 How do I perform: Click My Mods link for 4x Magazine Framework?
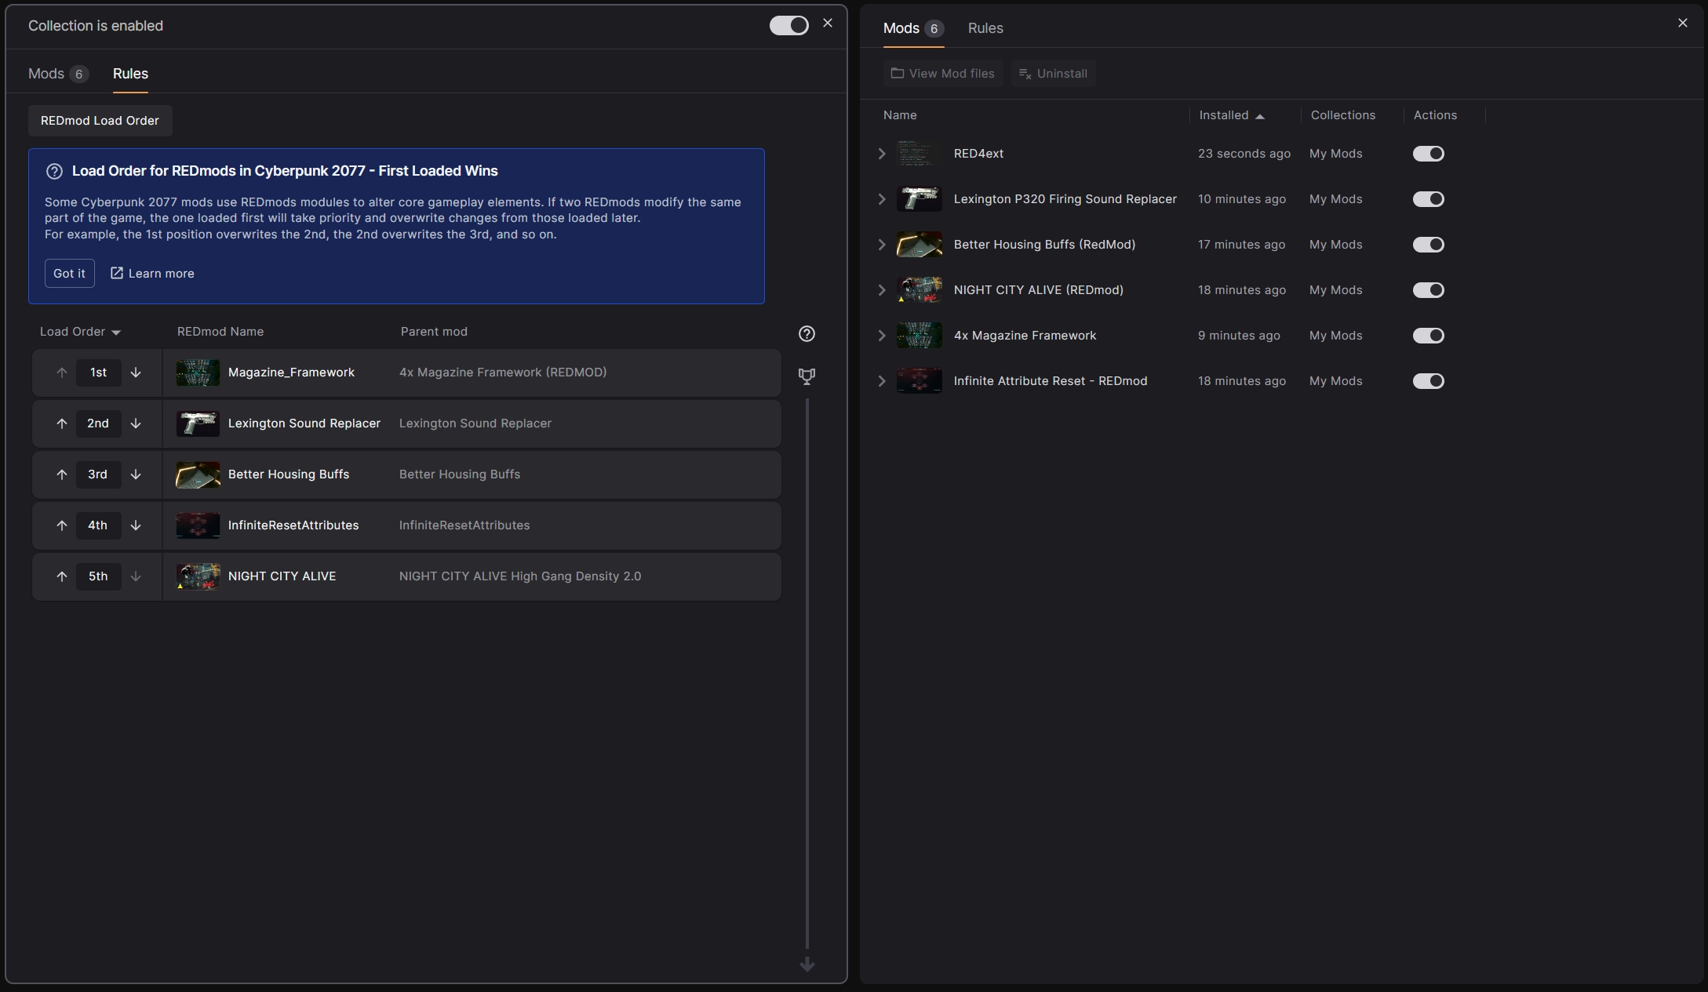tap(1335, 336)
